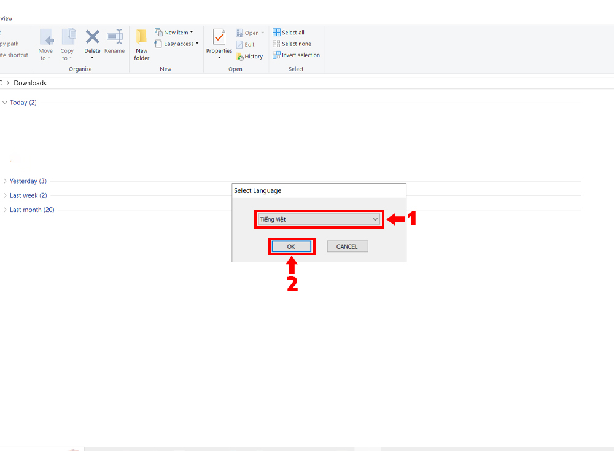
Task: Open the New item menu
Action: click(x=174, y=32)
